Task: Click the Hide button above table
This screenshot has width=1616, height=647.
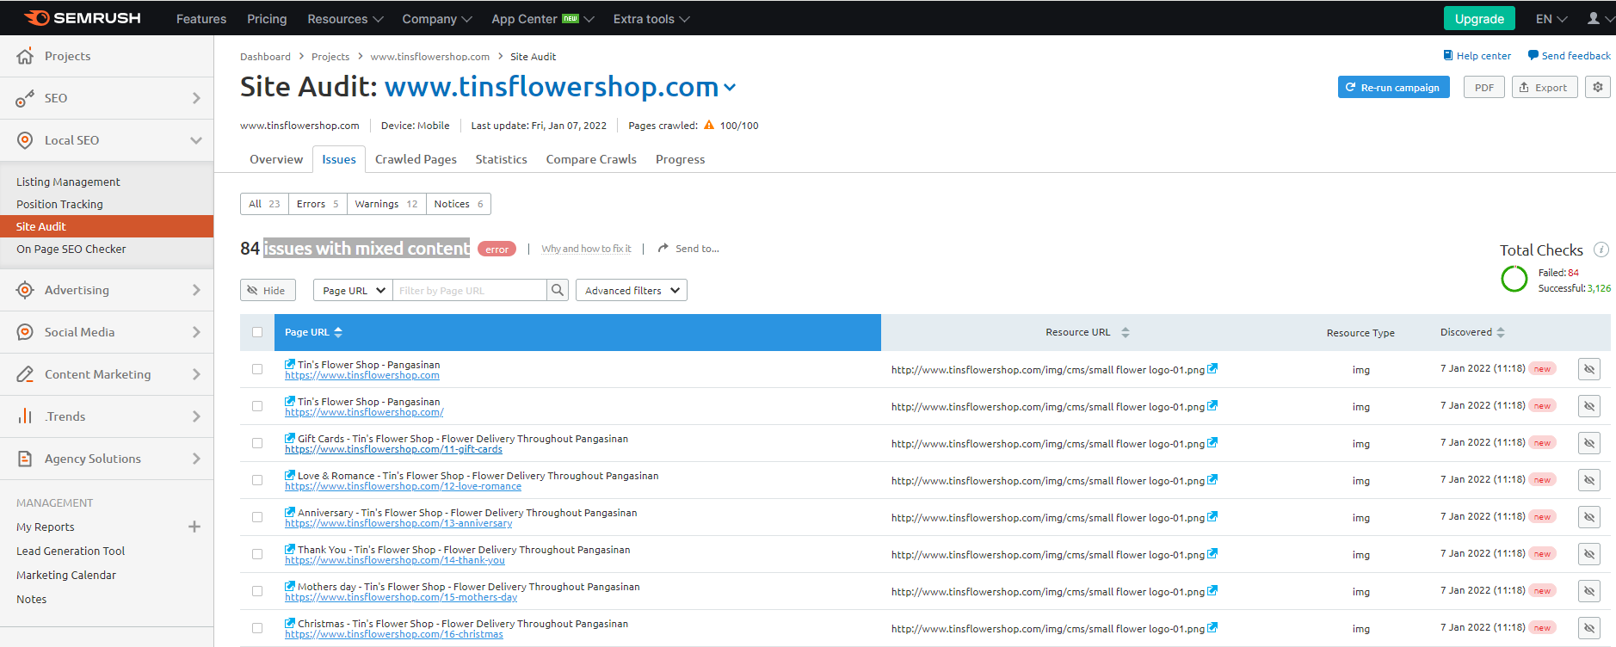Action: click(x=268, y=290)
